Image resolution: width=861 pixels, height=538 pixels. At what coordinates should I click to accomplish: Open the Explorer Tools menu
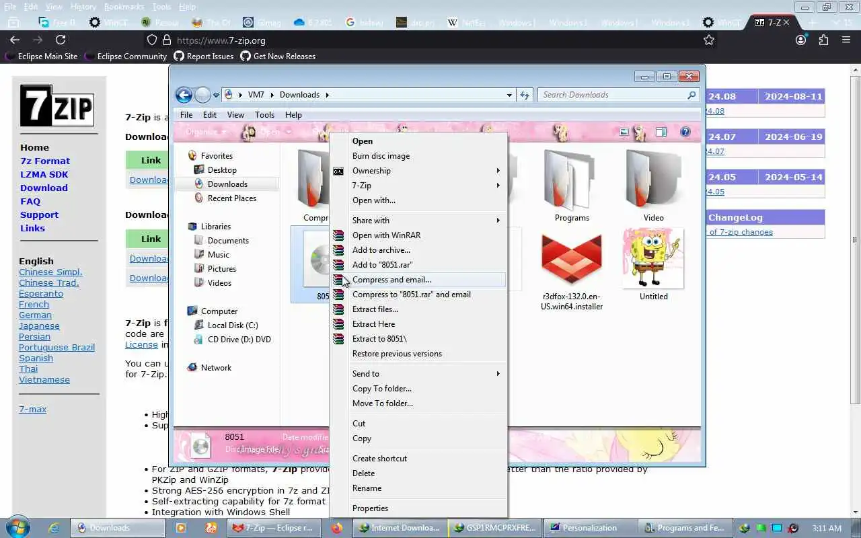click(264, 115)
